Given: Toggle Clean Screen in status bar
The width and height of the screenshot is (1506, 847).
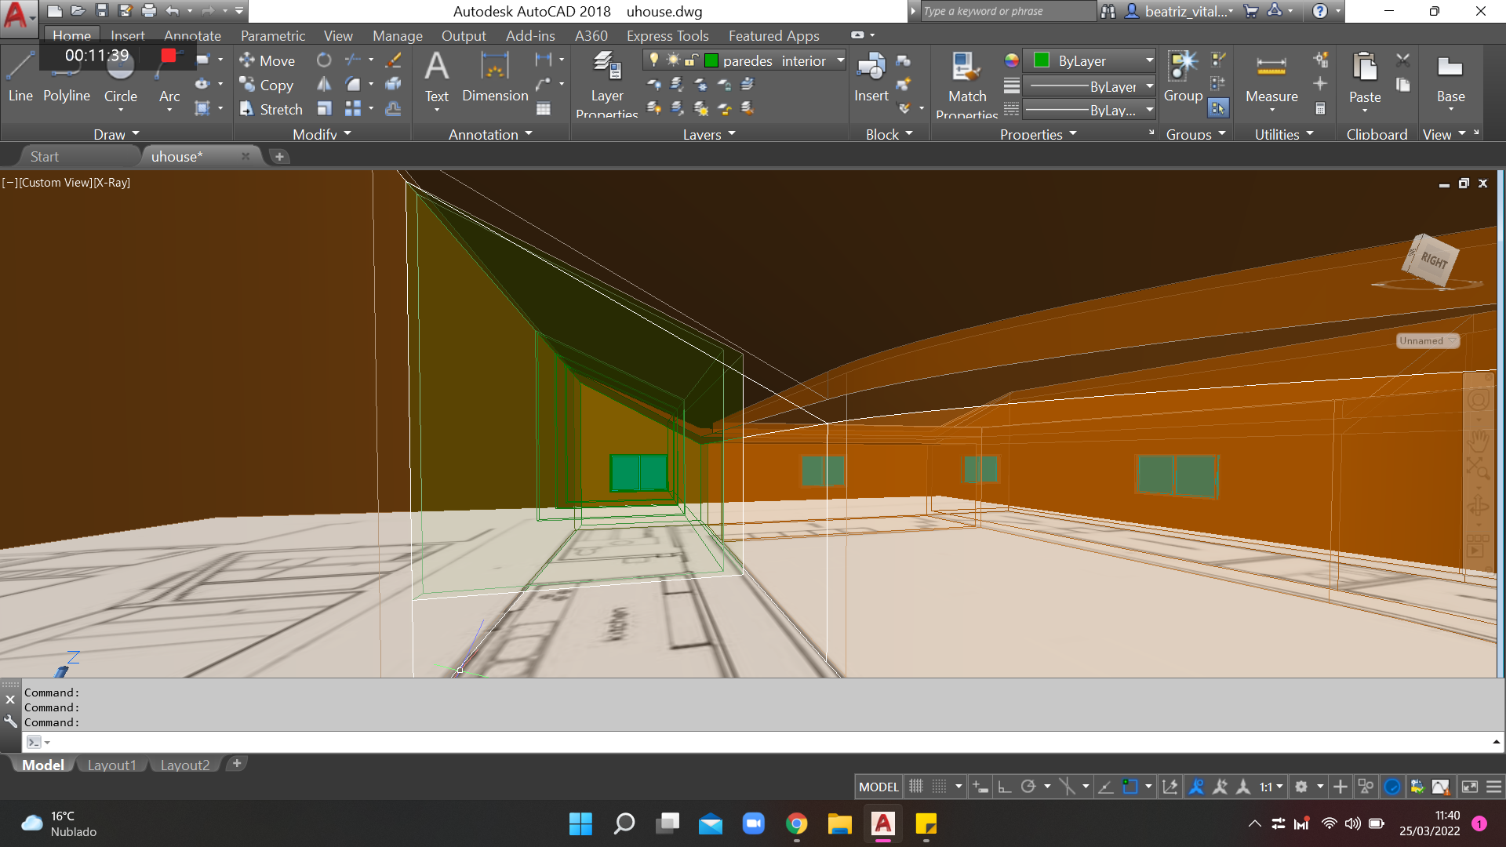Looking at the screenshot, I should [1470, 787].
